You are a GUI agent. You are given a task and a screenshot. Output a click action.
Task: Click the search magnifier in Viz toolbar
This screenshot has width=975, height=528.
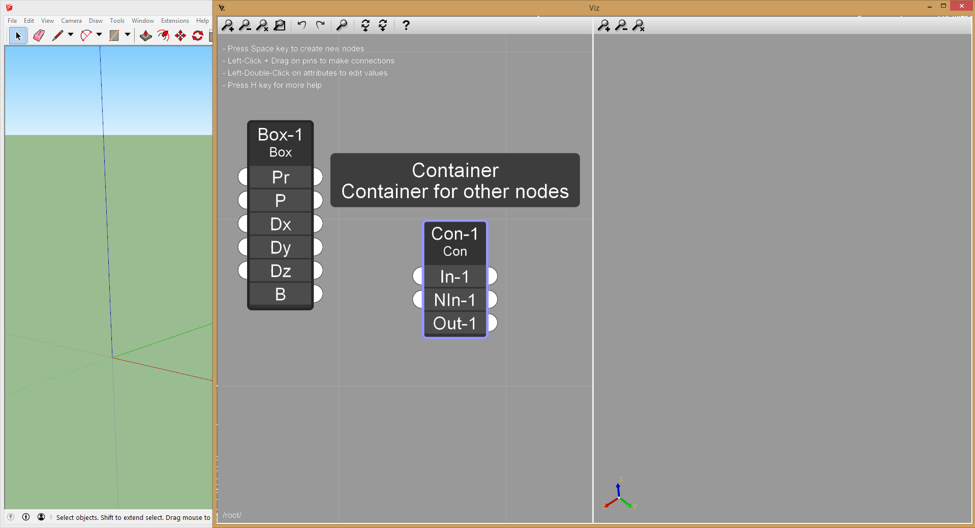click(x=342, y=25)
